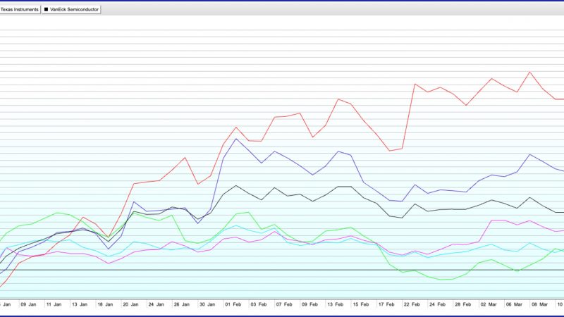Select the 01 Feb axis label
This screenshot has width=564, height=317.
coord(233,304)
